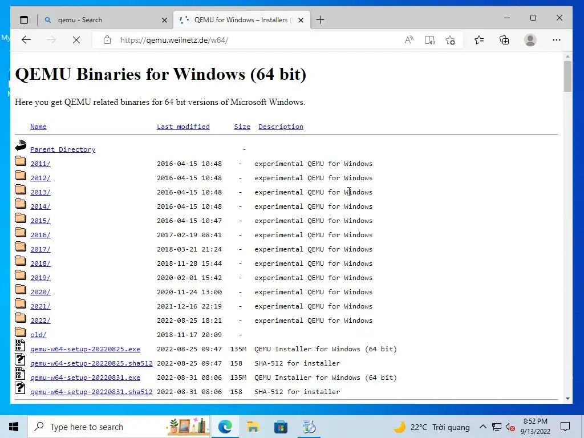The width and height of the screenshot is (584, 438).
Task: View site information lock icon
Action: [107, 40]
